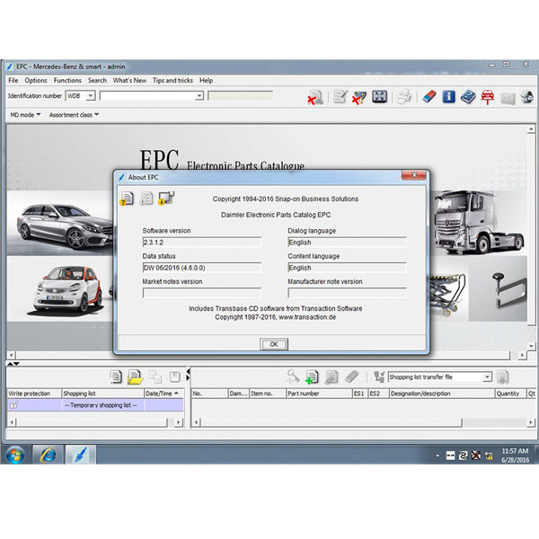Click the main picture vertical scrollbar down arrow
This screenshot has height=539, width=539.
(x=531, y=346)
